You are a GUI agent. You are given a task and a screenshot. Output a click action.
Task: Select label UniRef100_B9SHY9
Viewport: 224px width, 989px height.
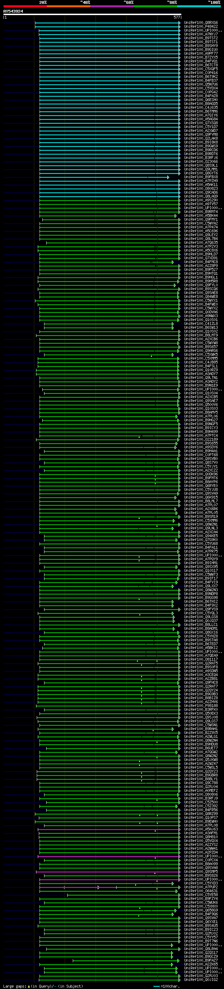[201, 46]
